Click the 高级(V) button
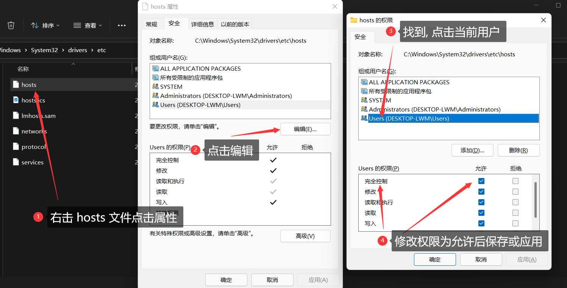The width and height of the screenshot is (567, 288). [x=305, y=236]
